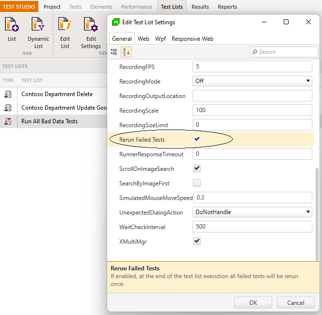Click the settings vertical scrollbar
The width and height of the screenshot is (322, 315).
pyautogui.click(x=317, y=214)
